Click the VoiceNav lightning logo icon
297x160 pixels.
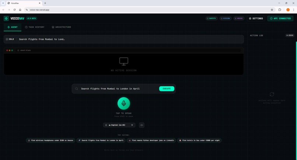(6, 18)
